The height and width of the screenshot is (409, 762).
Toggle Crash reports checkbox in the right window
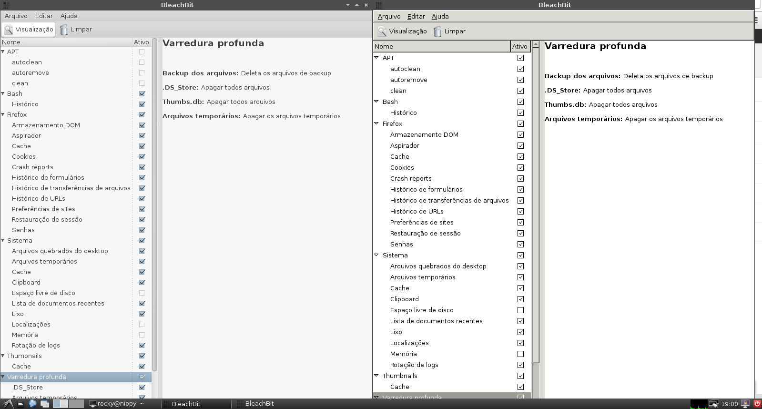pyautogui.click(x=520, y=178)
